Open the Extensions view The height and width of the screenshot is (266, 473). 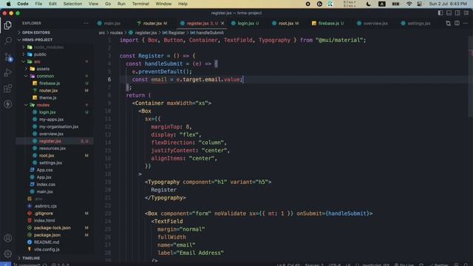pyautogui.click(x=8, y=89)
